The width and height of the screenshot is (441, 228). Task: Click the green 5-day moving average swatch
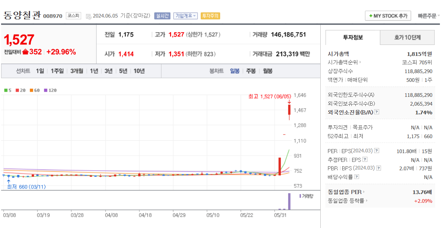click(x=6, y=90)
